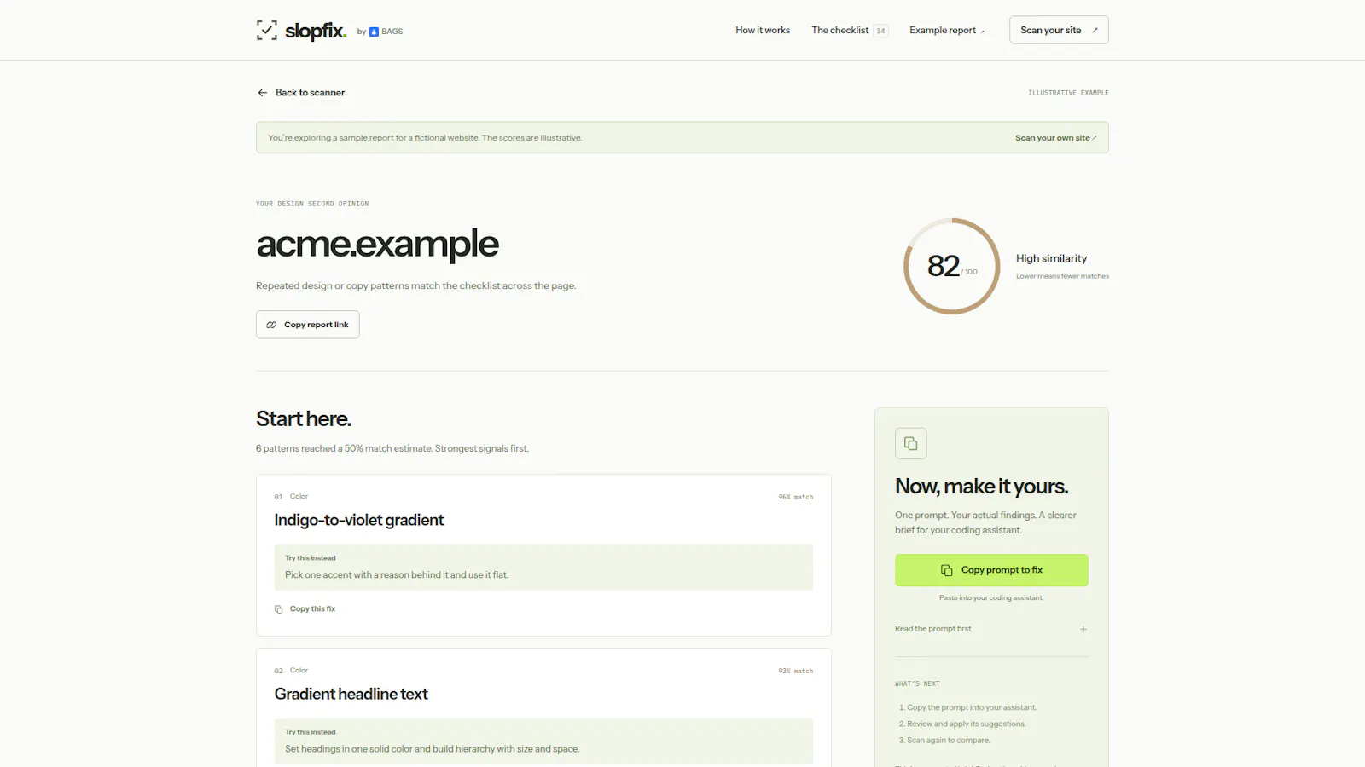Open Example report nav item
This screenshot has height=767, width=1365.
(x=946, y=30)
